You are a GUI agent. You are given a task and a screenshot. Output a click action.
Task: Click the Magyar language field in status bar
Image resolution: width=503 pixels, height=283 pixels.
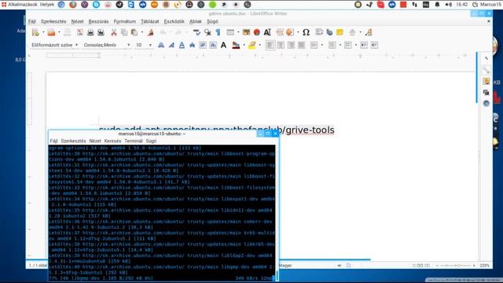[285, 266]
